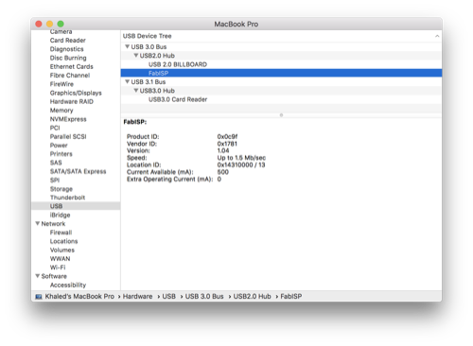
Task: Click the red close window button
Action: pos(39,24)
